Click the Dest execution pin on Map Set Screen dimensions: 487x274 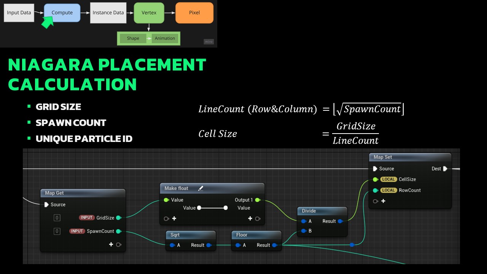point(446,169)
